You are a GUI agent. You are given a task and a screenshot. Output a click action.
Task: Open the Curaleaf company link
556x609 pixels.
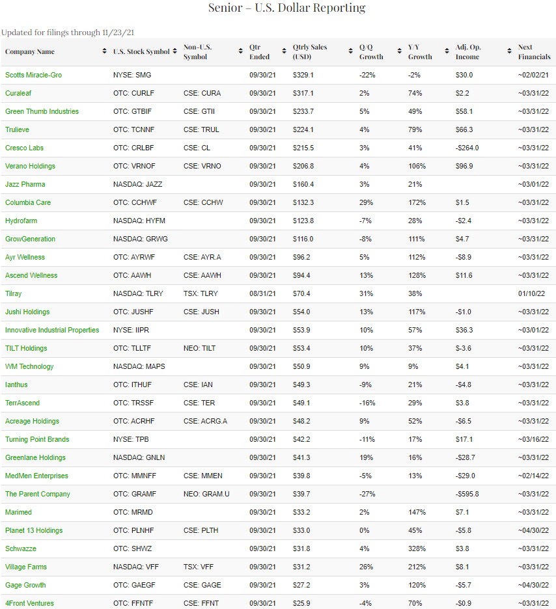pos(18,93)
